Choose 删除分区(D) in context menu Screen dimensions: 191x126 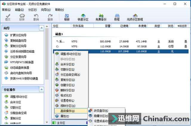coord(71,90)
